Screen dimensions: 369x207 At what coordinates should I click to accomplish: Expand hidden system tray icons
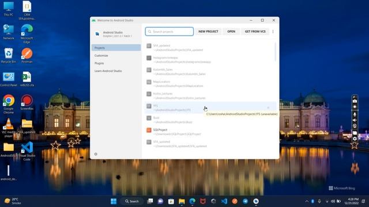click(307, 201)
